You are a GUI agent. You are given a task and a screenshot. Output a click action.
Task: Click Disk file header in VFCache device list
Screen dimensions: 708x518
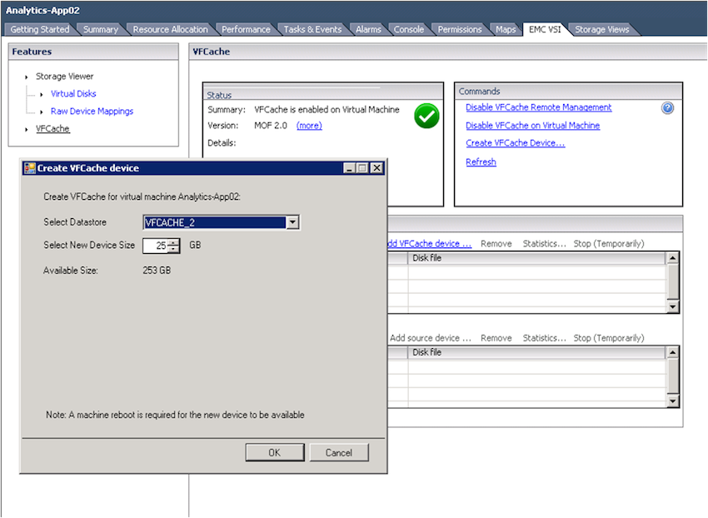point(536,258)
